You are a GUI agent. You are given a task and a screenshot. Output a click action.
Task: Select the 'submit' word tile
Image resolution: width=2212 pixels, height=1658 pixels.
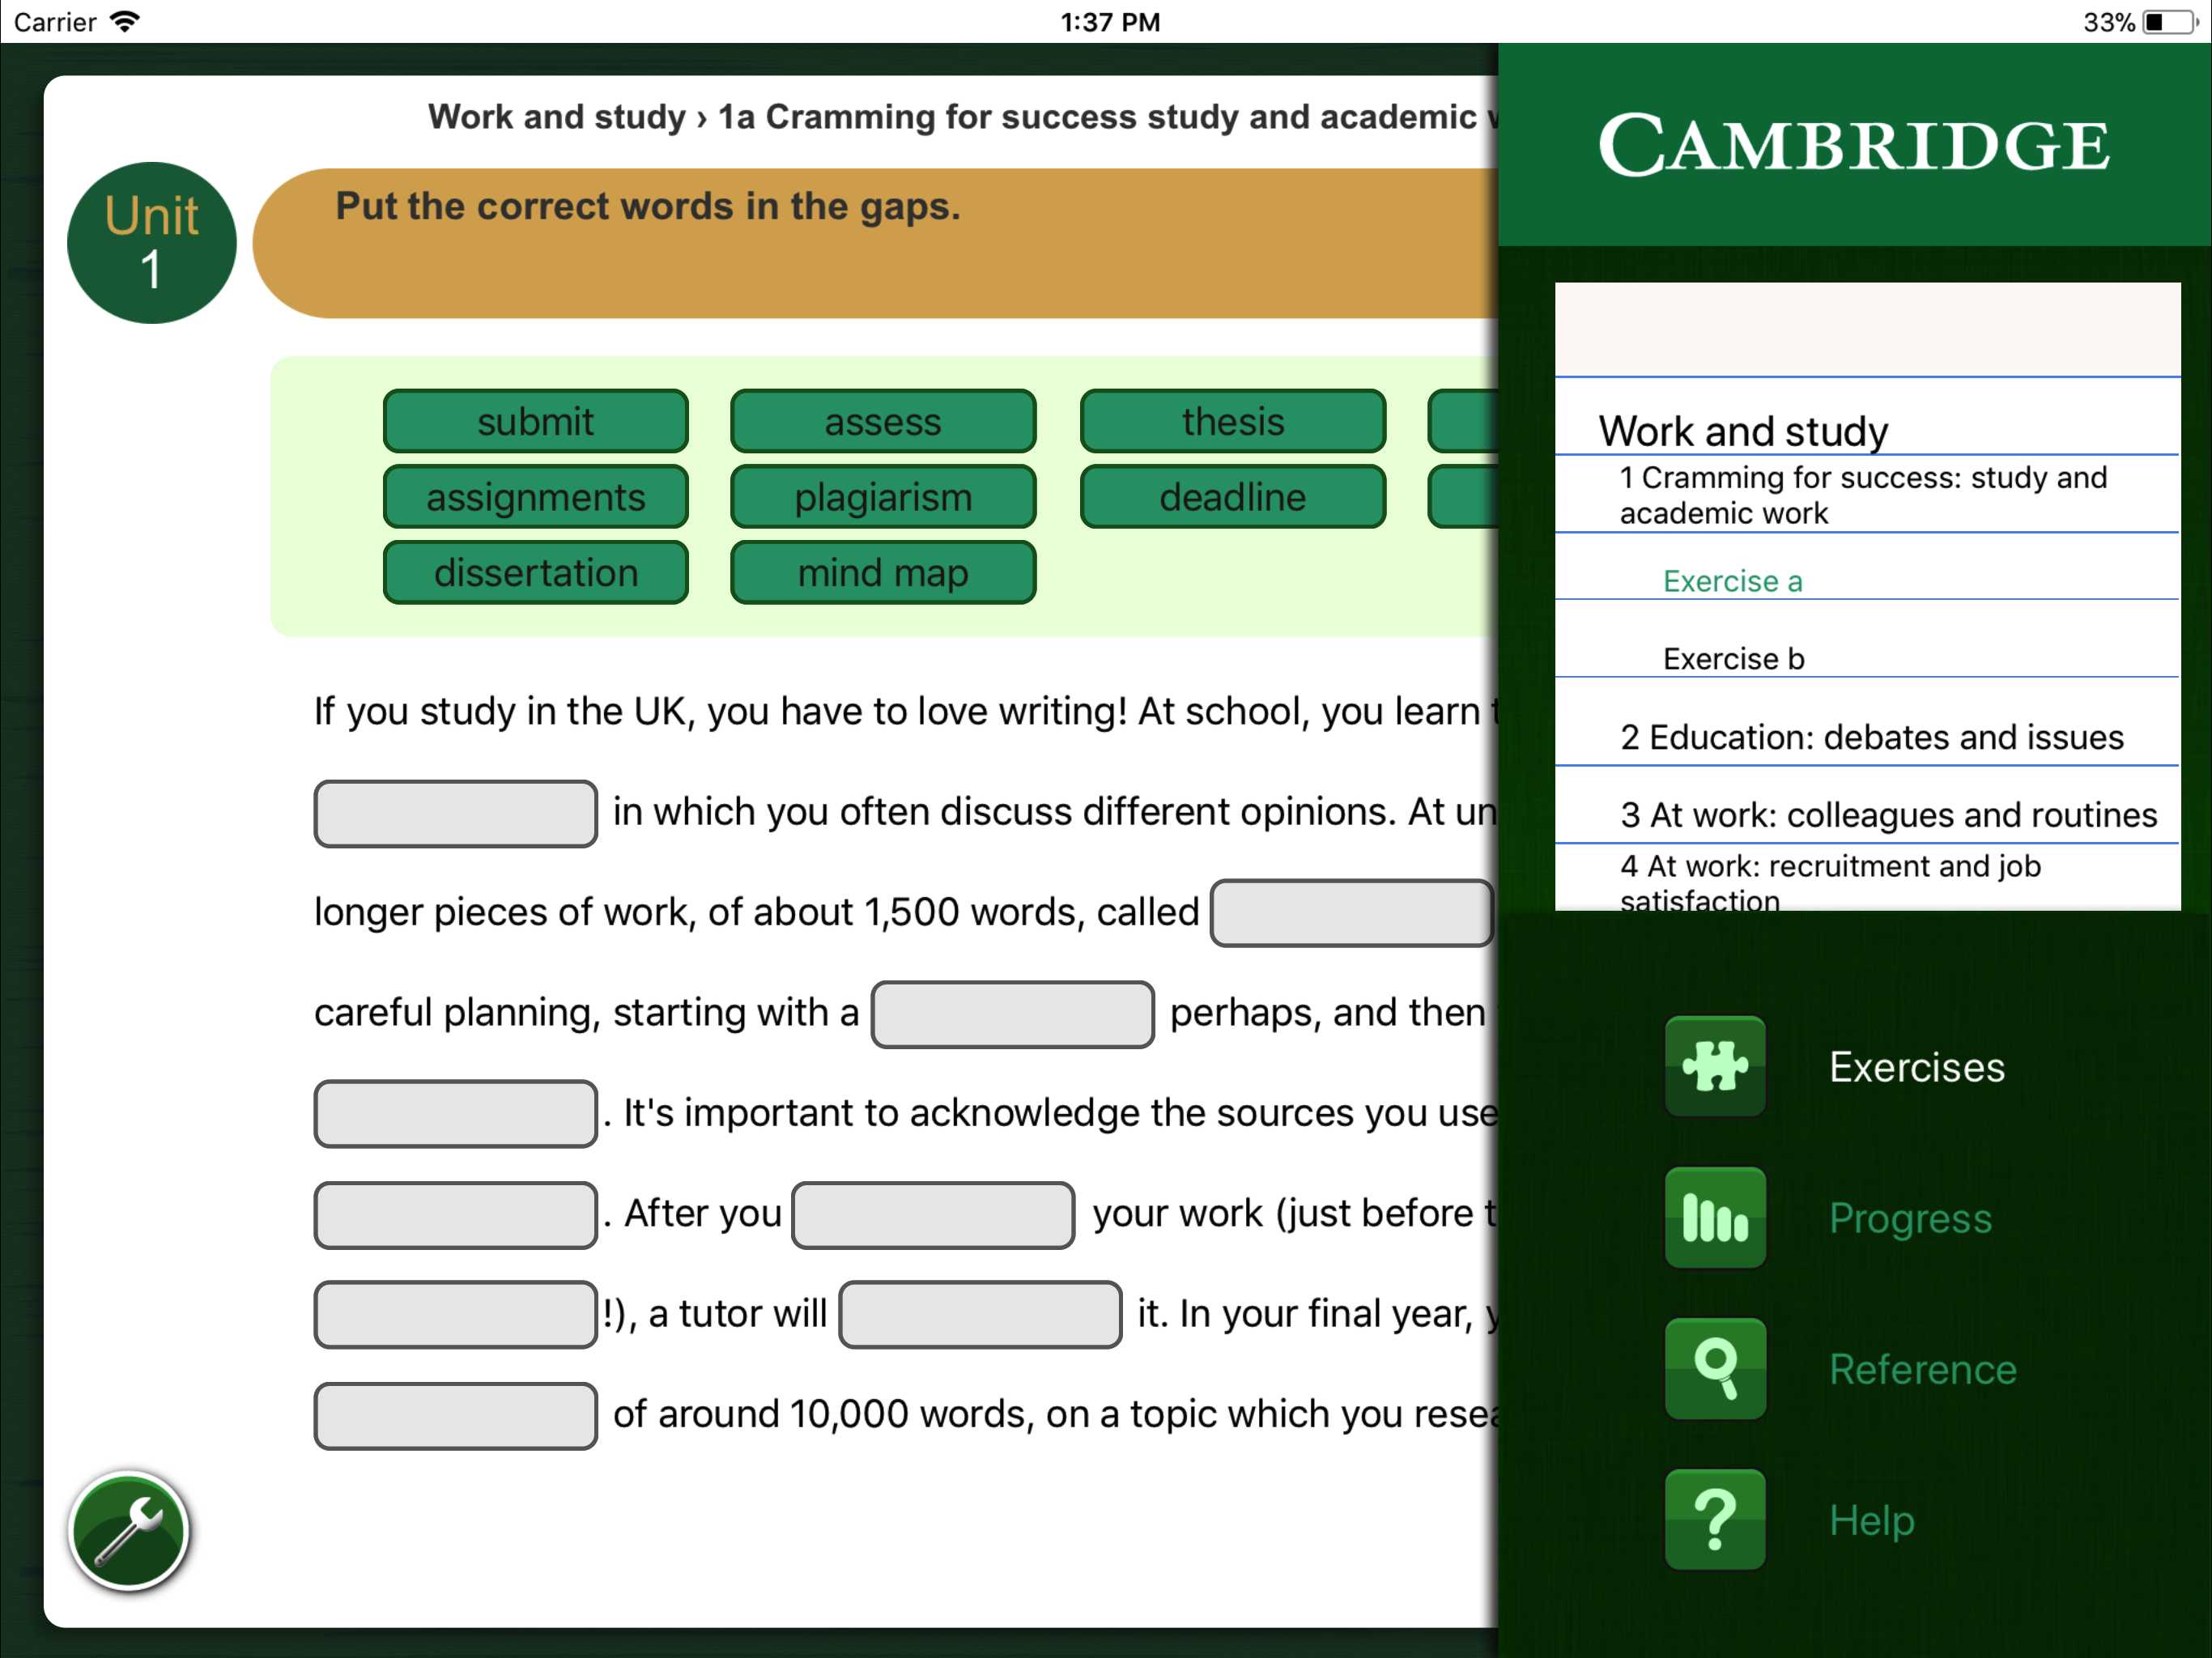(535, 421)
